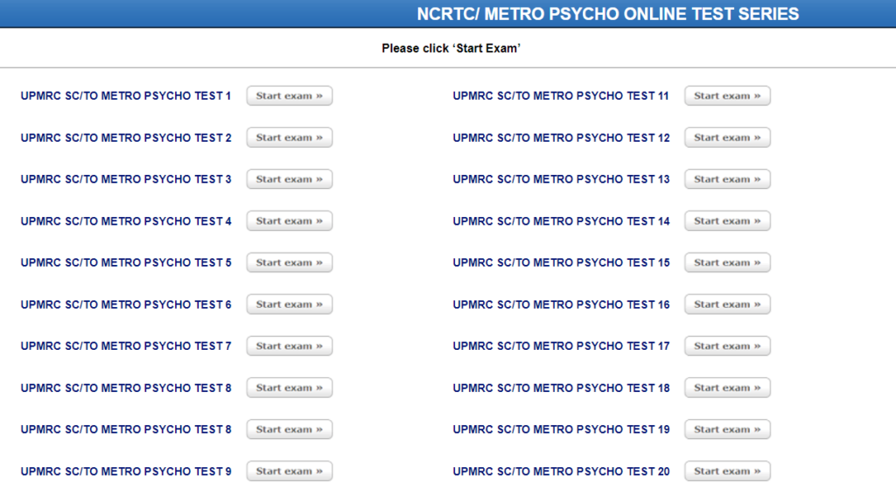This screenshot has width=896, height=496.
Task: Start exam for Metro Psycho Test 11
Action: (727, 96)
